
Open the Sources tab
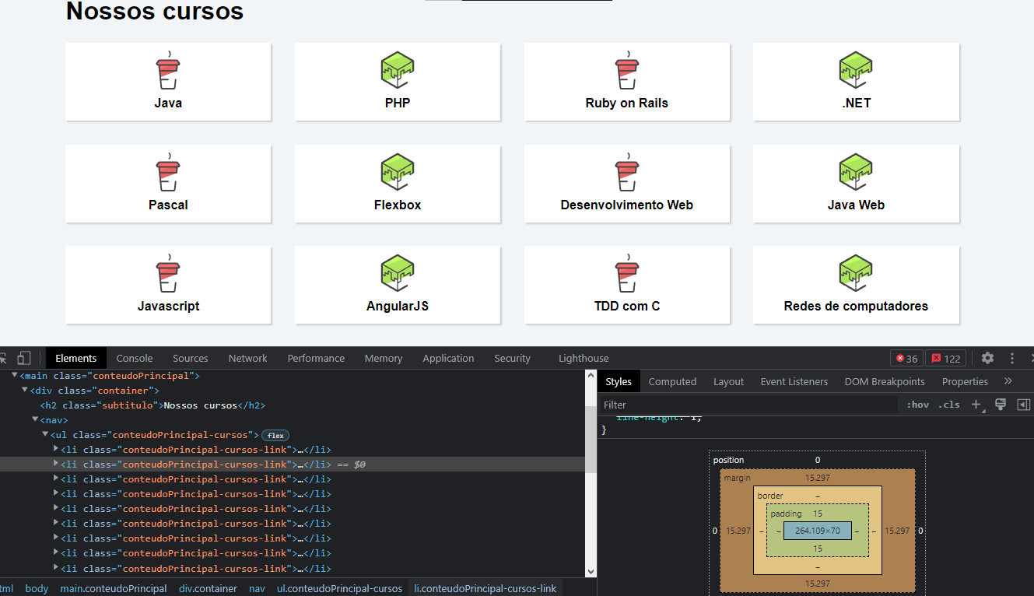coord(191,358)
